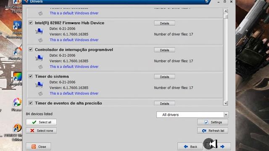
Task: Click Select none button
Action: pyautogui.click(x=41, y=130)
